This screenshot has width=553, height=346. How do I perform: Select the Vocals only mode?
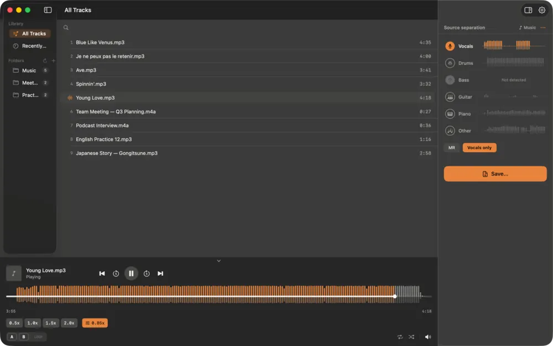click(x=479, y=148)
